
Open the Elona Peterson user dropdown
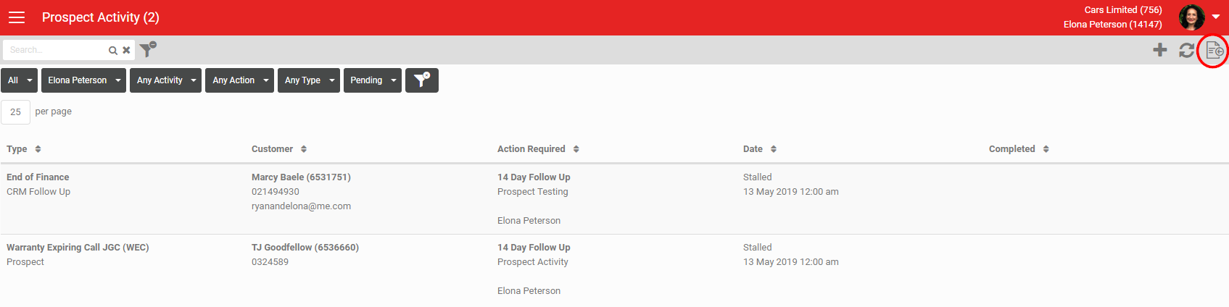(x=84, y=80)
